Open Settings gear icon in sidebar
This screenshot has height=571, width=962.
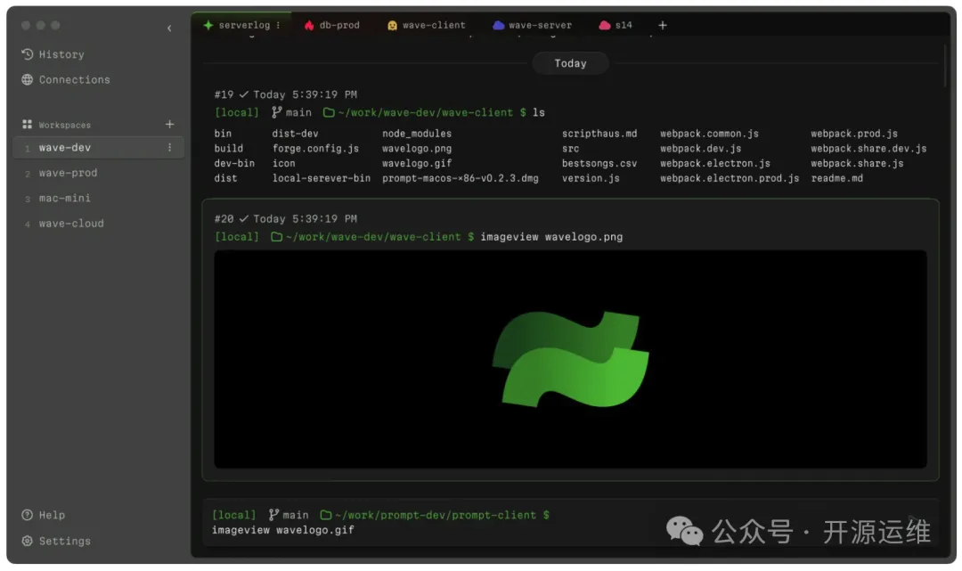click(x=27, y=541)
